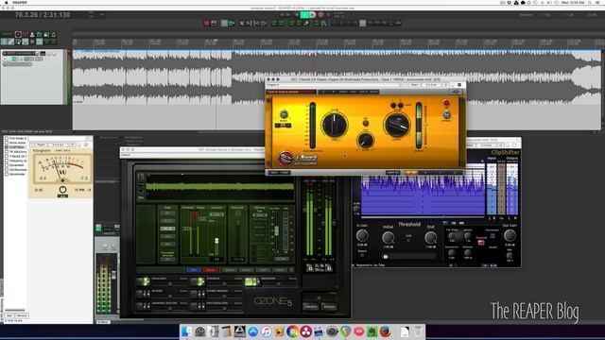
Task: Click the dithering bit depth slider in Ozone
Action: [x=276, y=230]
